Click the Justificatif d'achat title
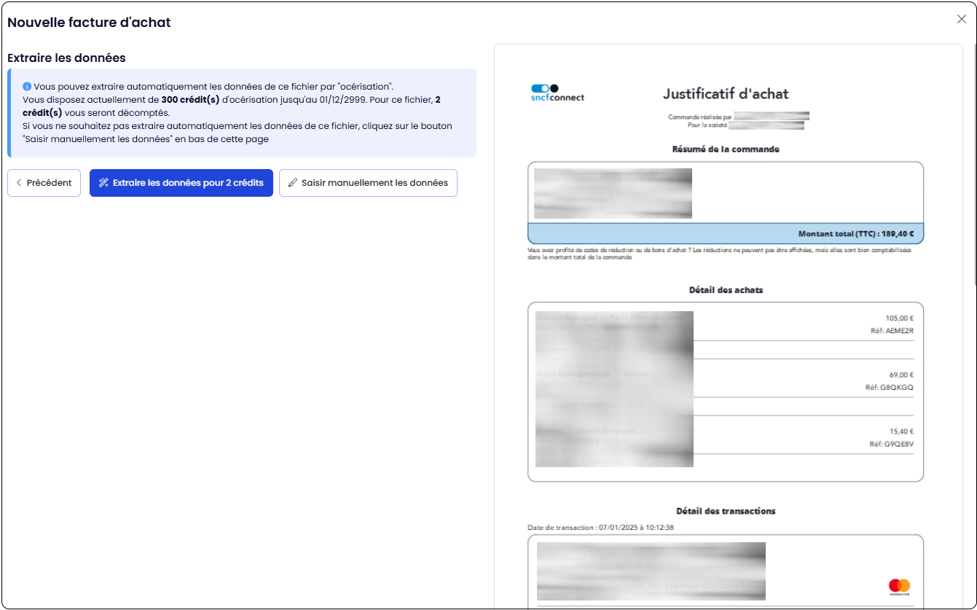 725,94
